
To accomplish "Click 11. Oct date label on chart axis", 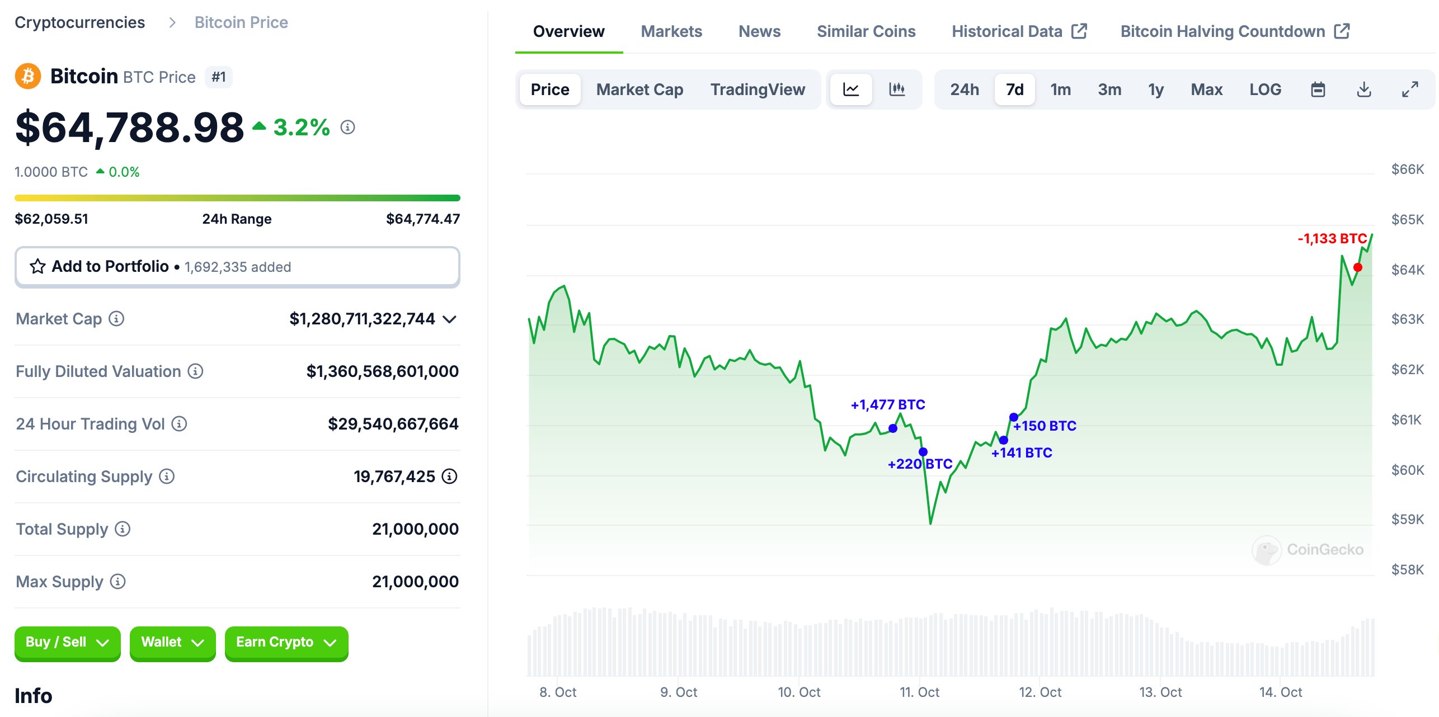I will [x=919, y=692].
